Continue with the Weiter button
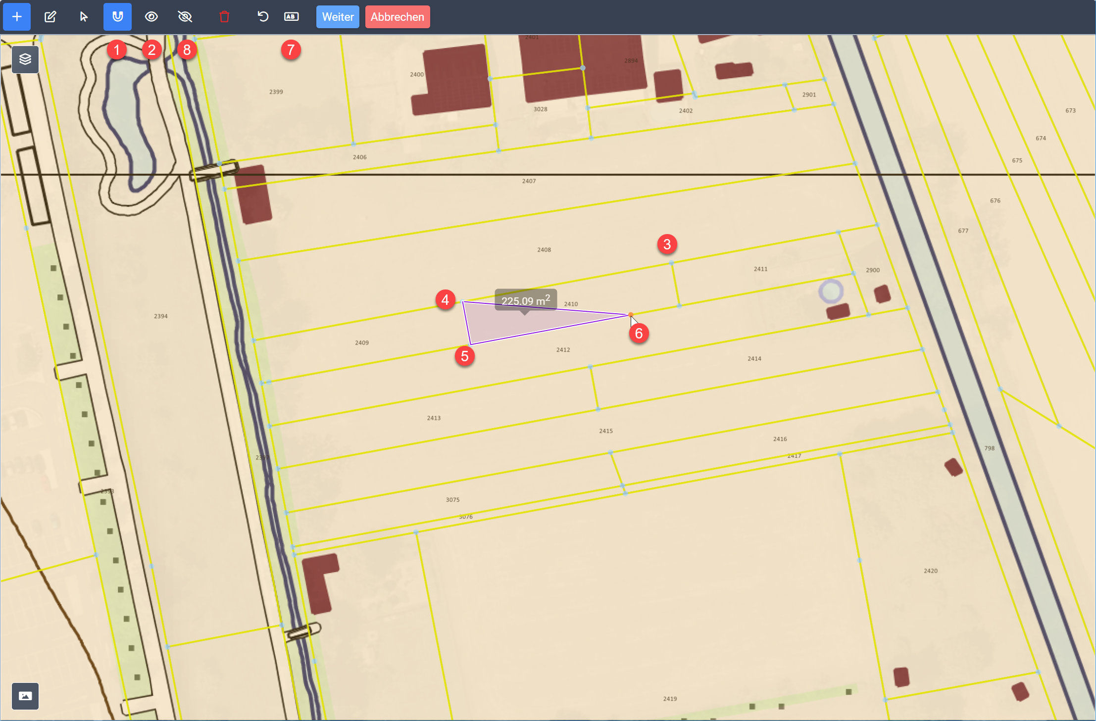Viewport: 1096px width, 721px height. pyautogui.click(x=338, y=17)
